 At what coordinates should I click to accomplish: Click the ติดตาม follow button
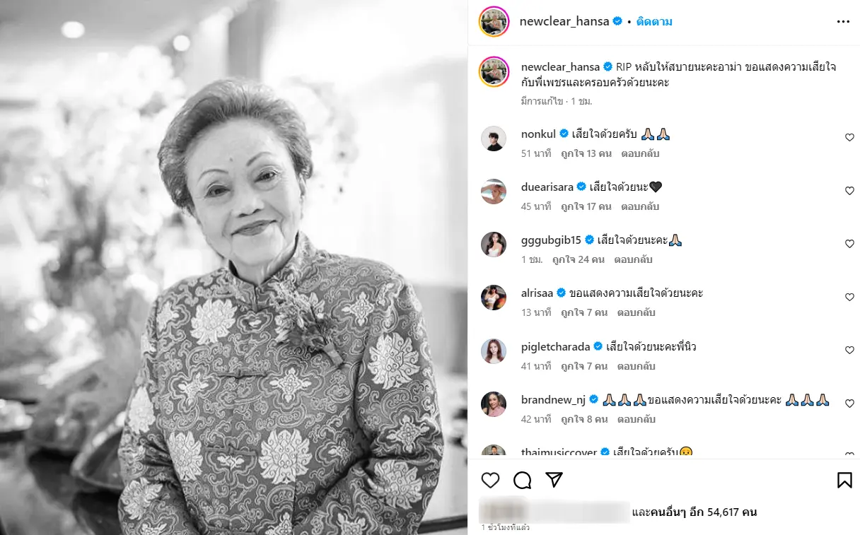coord(653,22)
